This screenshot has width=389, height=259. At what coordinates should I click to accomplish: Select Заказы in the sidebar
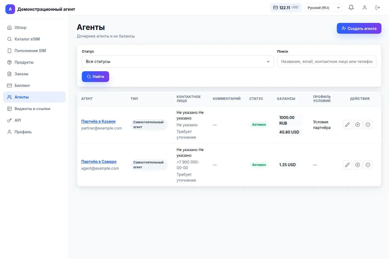click(35, 74)
